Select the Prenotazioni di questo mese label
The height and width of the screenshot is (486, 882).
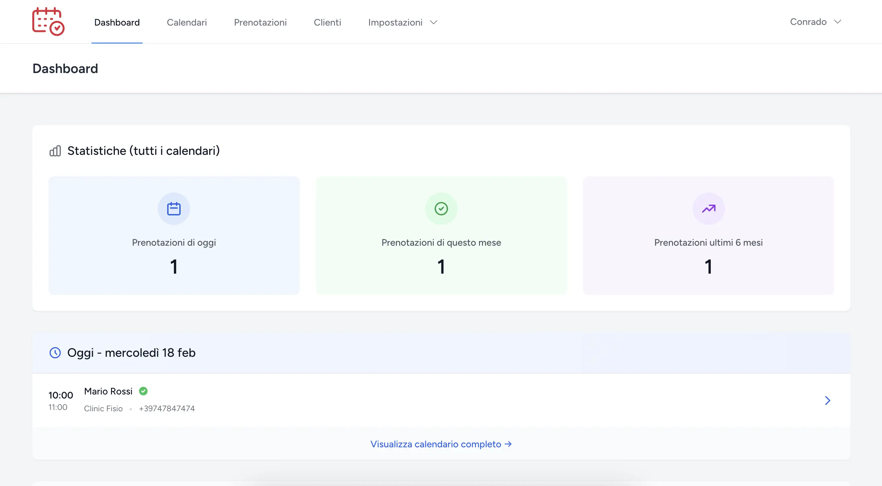tap(441, 242)
